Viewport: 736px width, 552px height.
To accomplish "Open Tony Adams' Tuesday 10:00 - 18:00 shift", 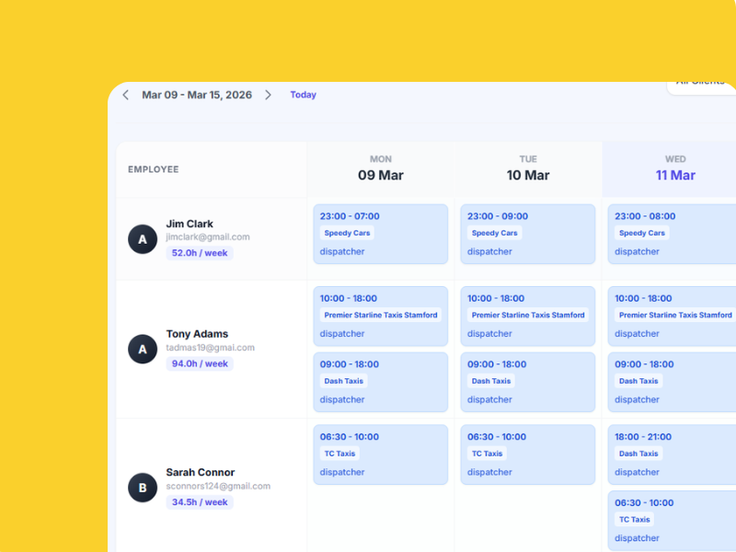I will point(528,316).
